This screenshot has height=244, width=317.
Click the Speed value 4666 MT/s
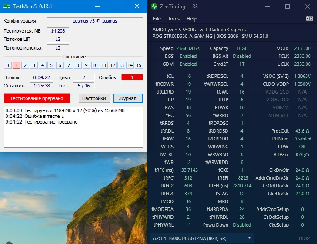point(188,48)
